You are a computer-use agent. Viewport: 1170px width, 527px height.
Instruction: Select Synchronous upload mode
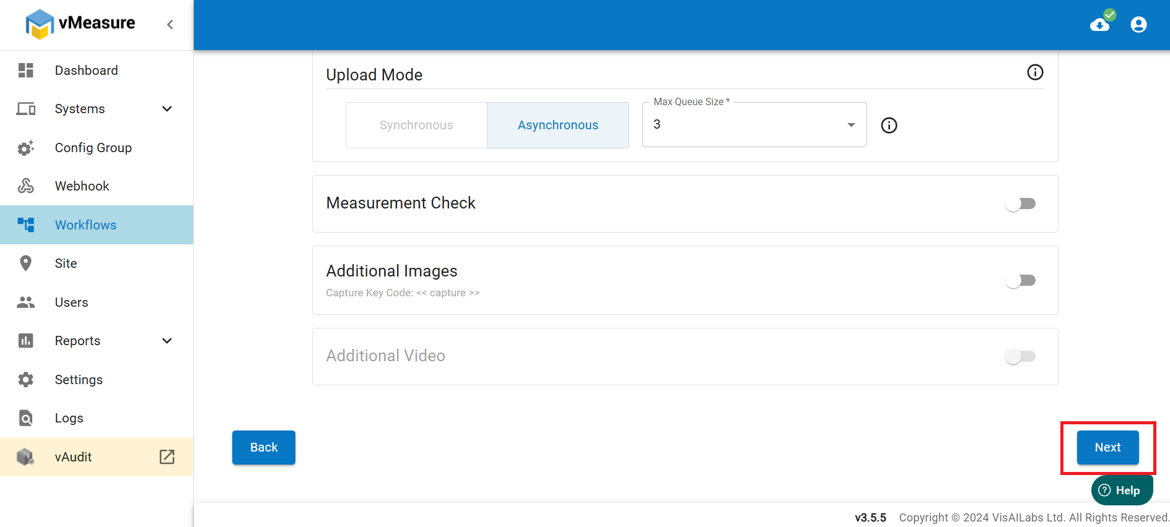[416, 125]
